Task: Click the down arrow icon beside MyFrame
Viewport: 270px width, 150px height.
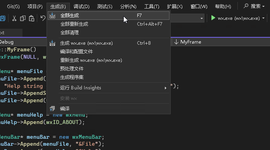Action: tap(176, 42)
